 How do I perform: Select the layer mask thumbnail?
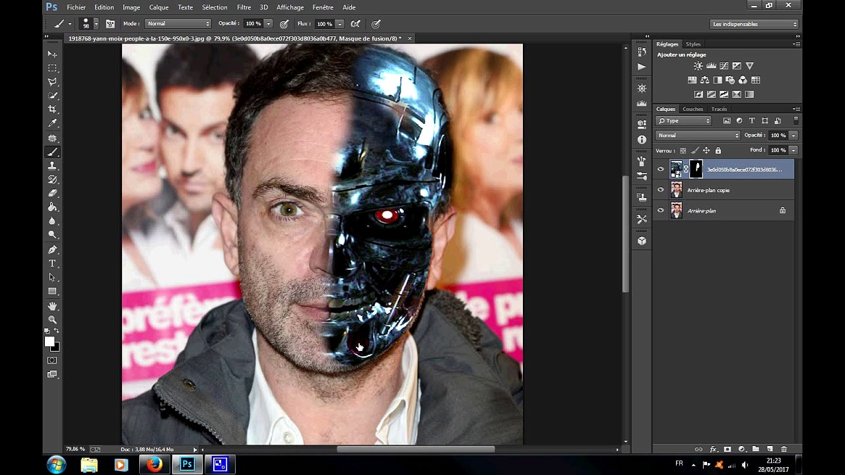click(696, 170)
